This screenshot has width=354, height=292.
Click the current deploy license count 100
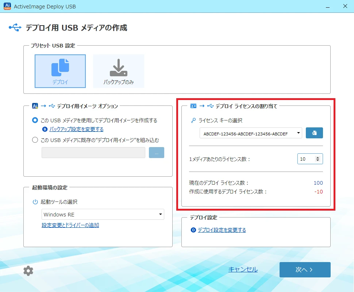pos(318,183)
